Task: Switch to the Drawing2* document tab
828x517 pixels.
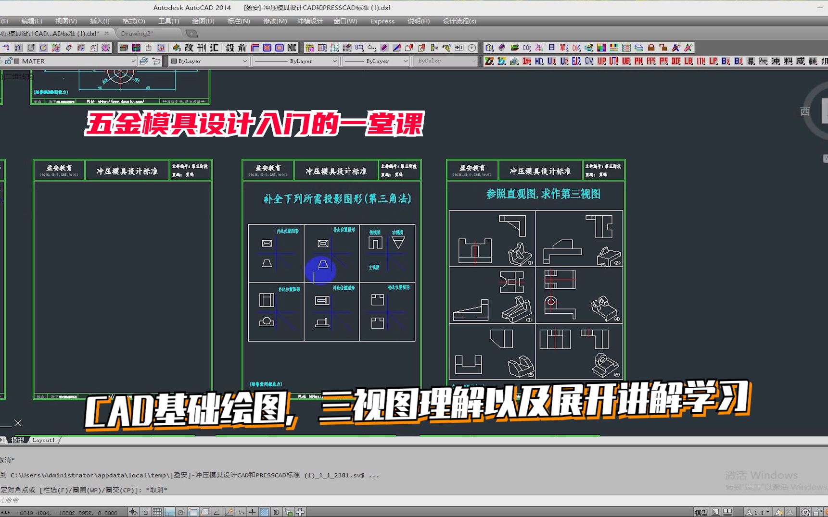Action: (148, 34)
